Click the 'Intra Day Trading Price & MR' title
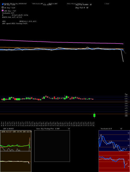The image size is (130, 172). point(48,129)
